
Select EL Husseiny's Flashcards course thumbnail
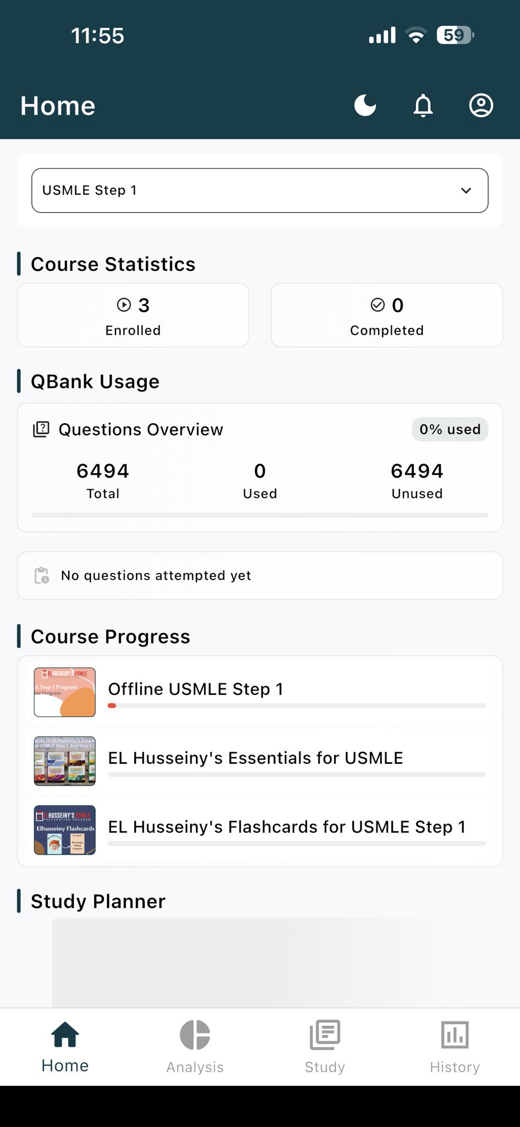tap(65, 830)
